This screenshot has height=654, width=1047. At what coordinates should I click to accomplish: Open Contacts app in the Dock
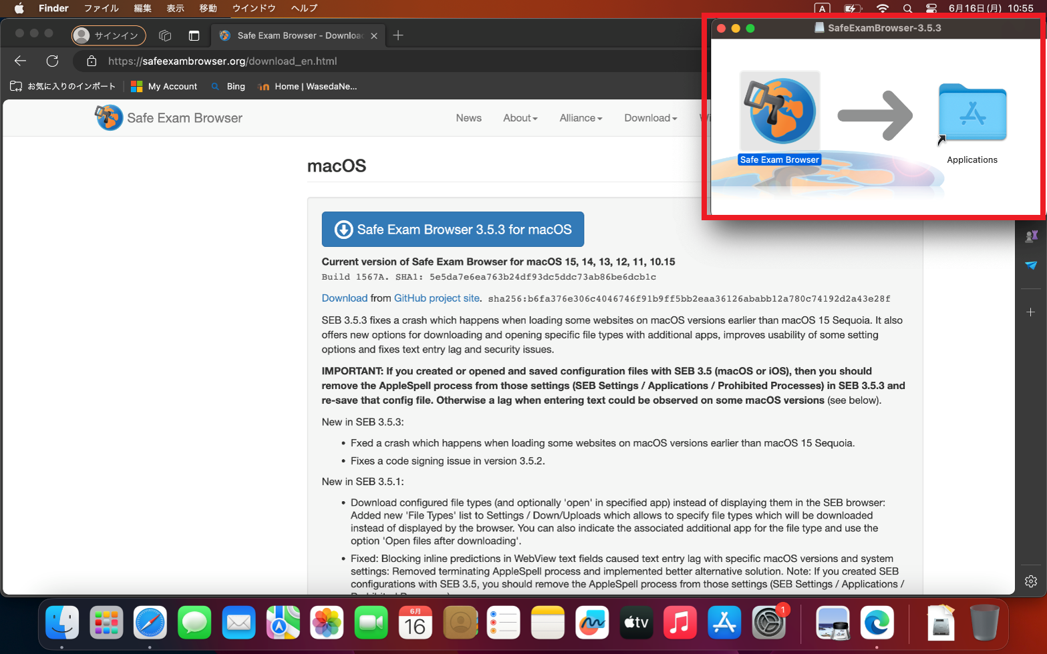point(460,623)
